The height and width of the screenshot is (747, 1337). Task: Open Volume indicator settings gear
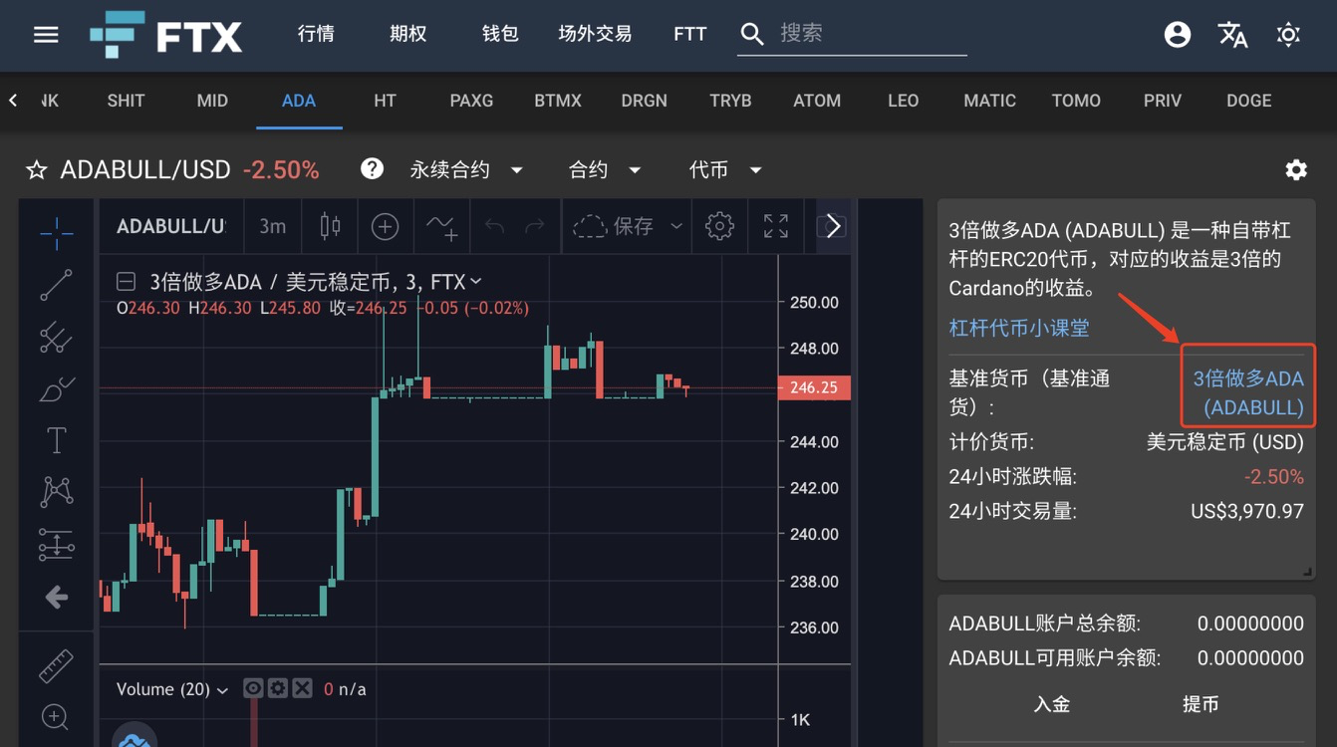pyautogui.click(x=278, y=688)
